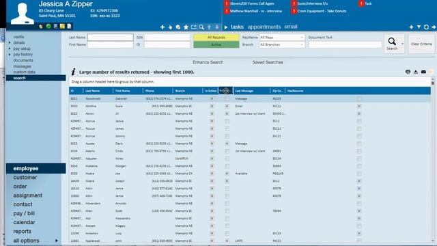The width and height of the screenshot is (437, 246).
Task: Select the green Active filter
Action: [216, 44]
